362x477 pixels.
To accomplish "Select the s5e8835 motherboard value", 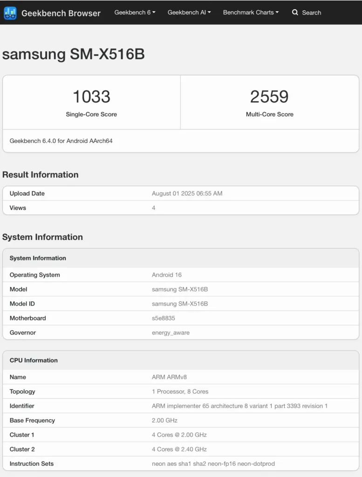I will click(x=164, y=318).
